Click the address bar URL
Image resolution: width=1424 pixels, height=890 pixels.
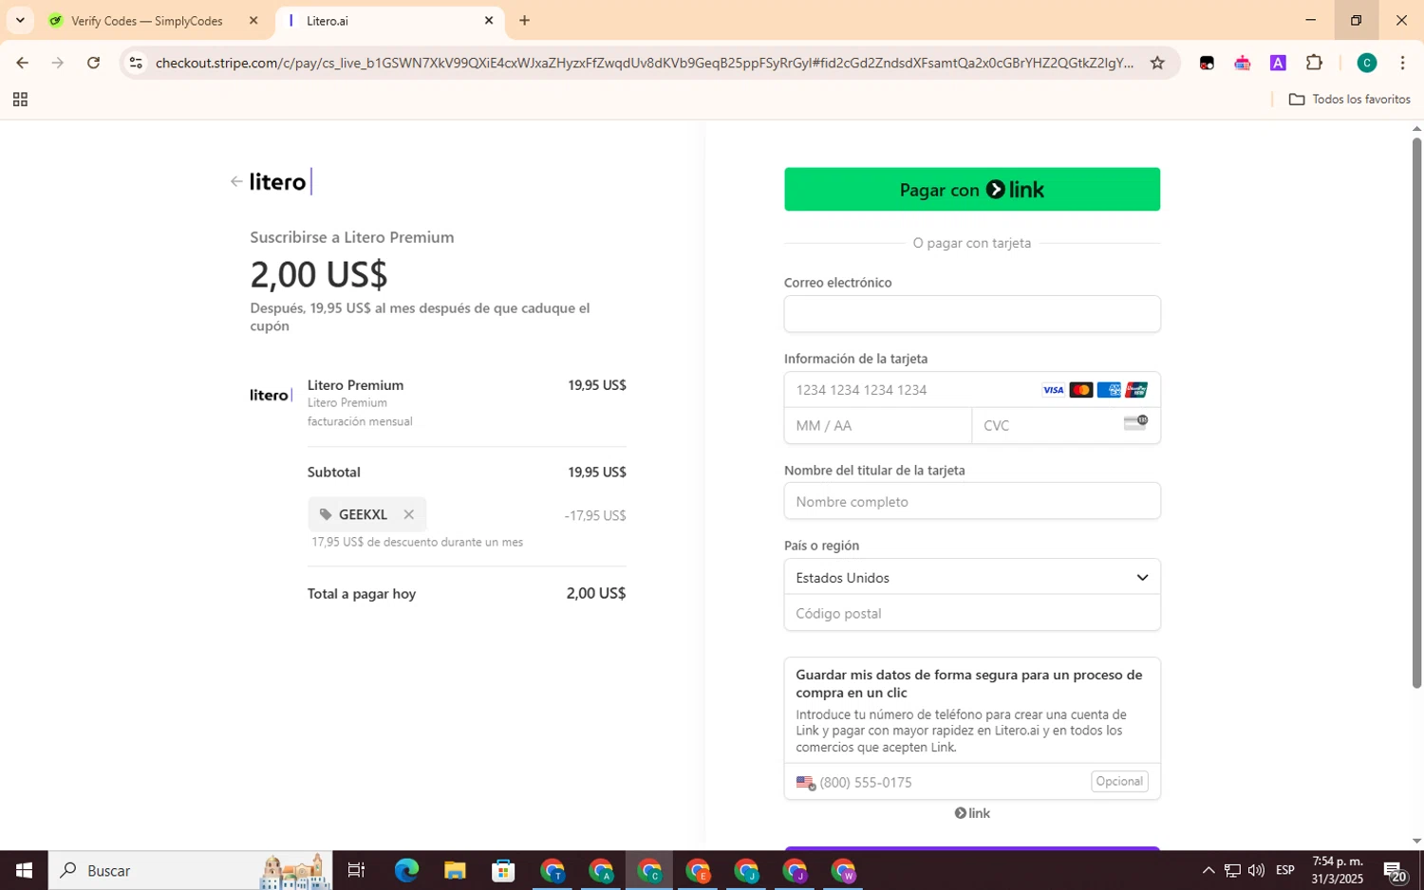tap(645, 63)
